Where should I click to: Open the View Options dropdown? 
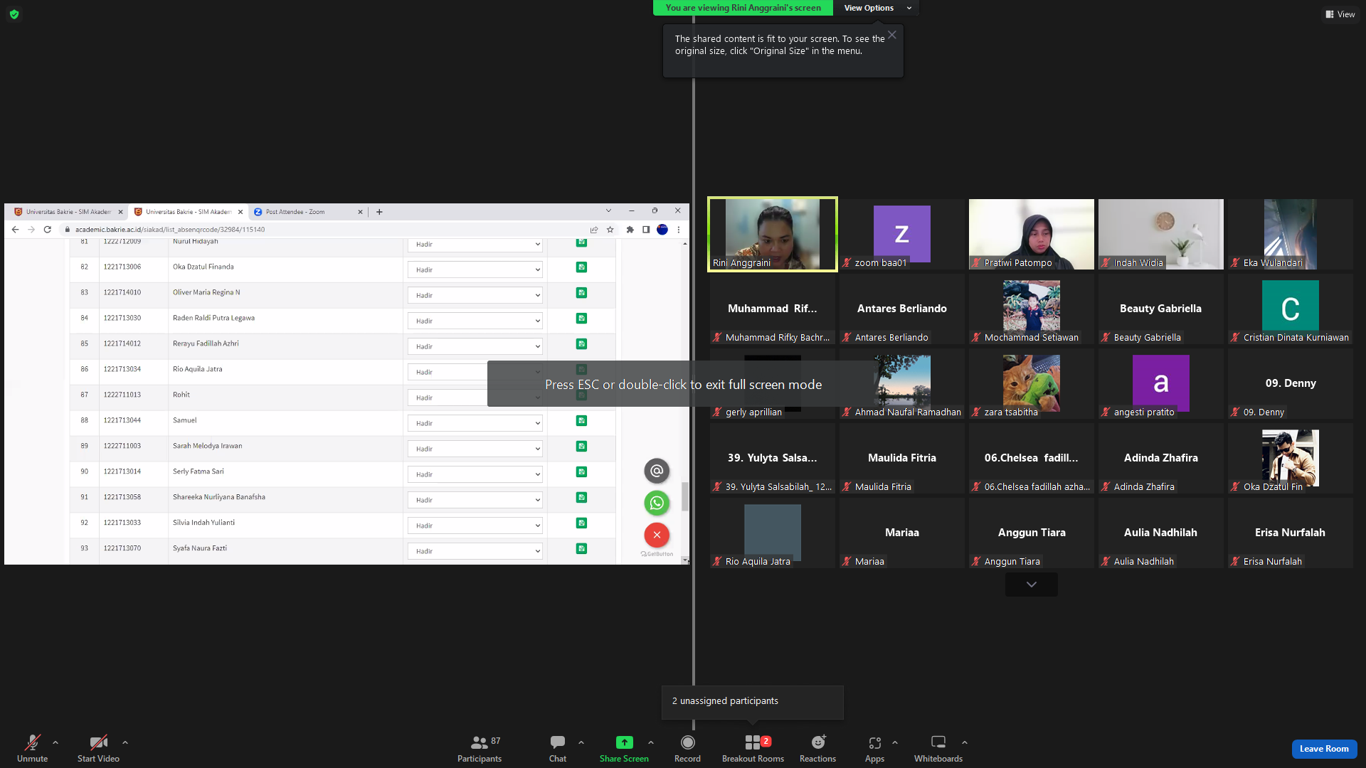click(876, 8)
